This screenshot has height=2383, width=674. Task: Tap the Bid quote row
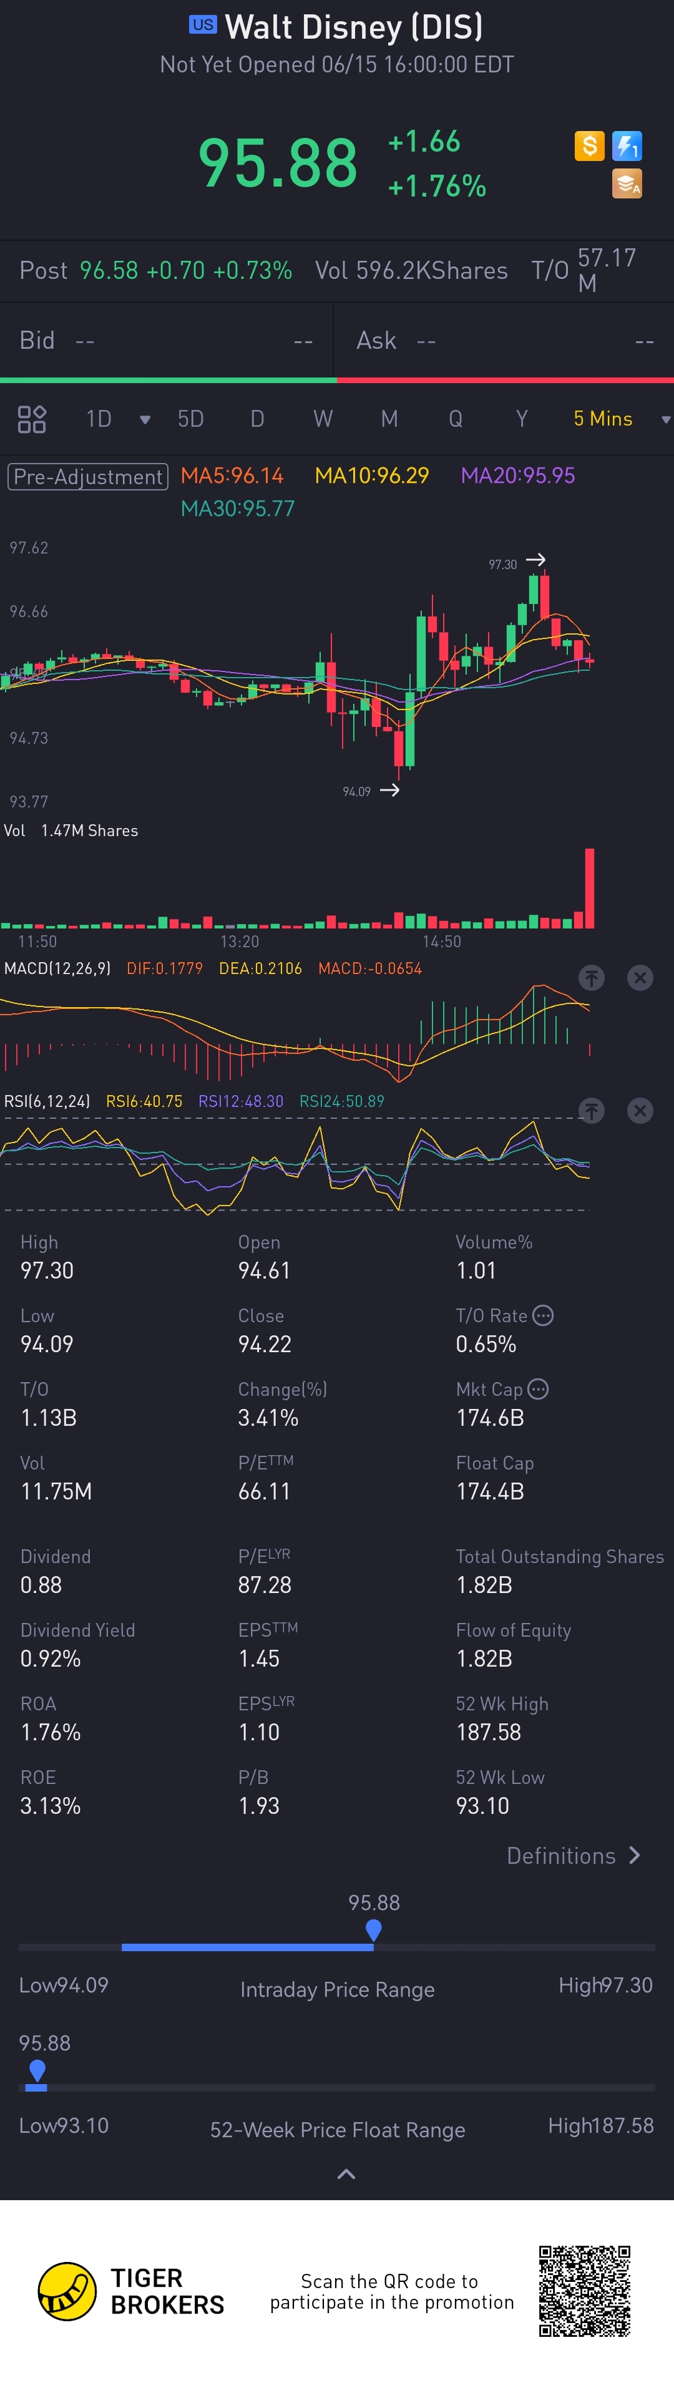(167, 341)
